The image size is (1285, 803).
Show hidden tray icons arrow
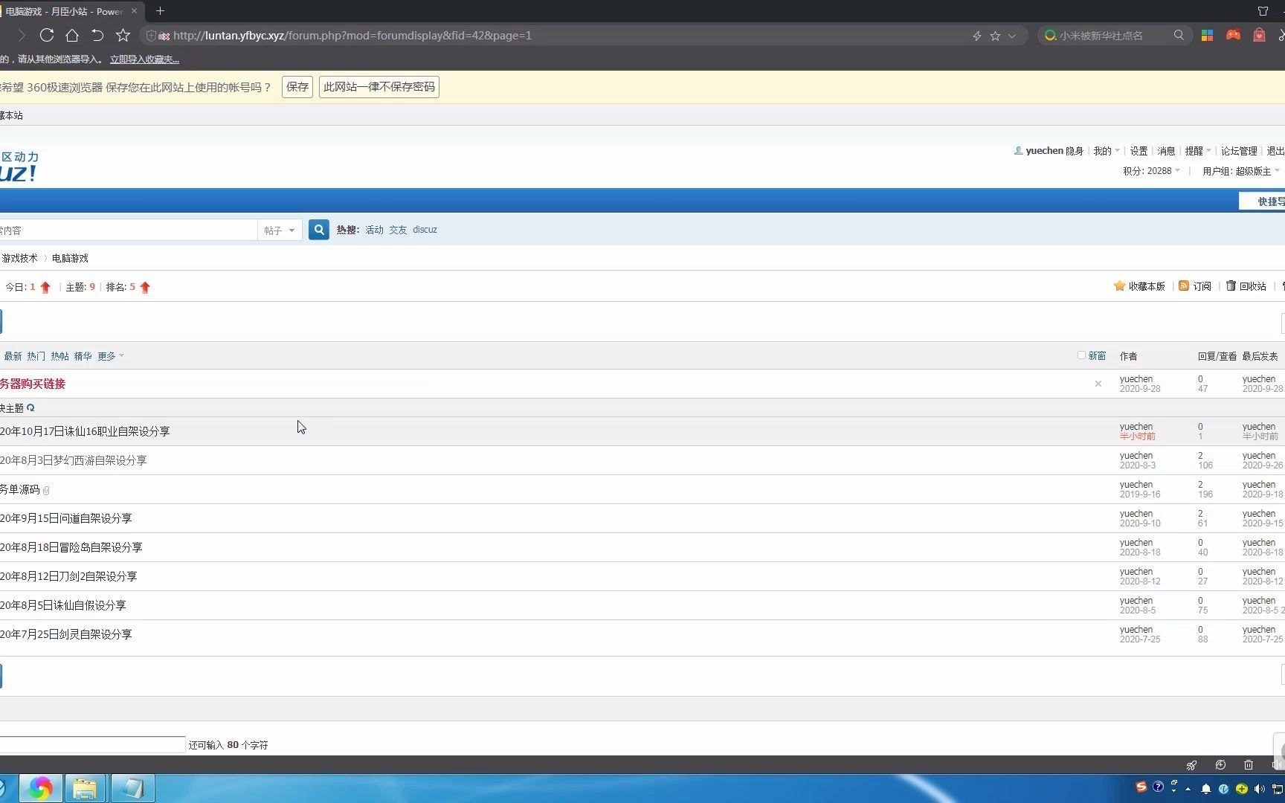point(1188,789)
